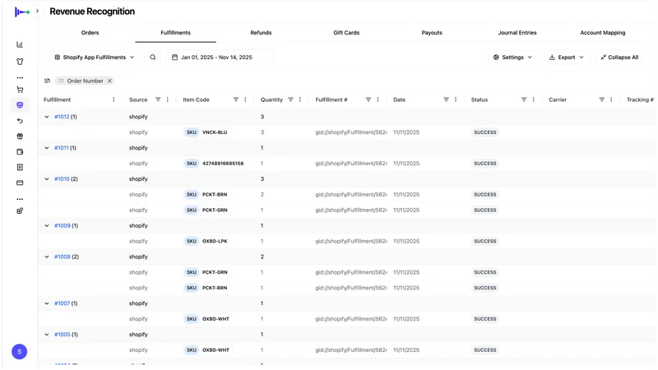Click the group-by rows icon beside Order Number

(47, 81)
